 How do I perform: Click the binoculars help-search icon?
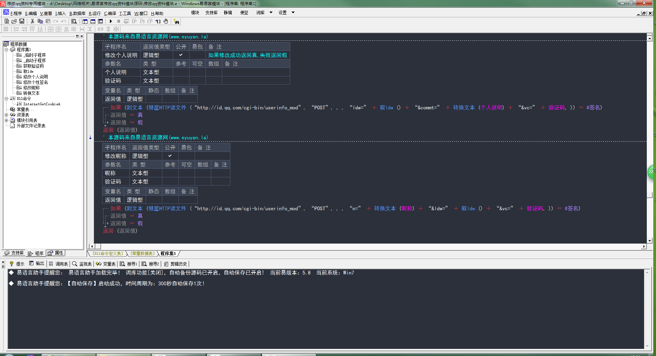(x=176, y=21)
